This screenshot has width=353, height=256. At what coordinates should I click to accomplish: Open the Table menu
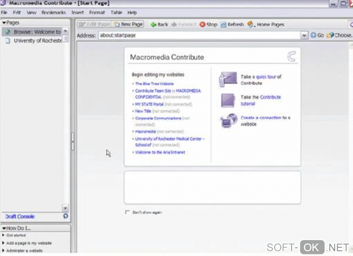pyautogui.click(x=116, y=12)
